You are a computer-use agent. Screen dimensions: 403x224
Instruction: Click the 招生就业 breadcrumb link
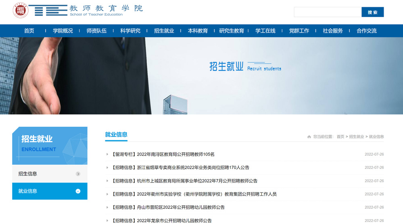pos(356,137)
